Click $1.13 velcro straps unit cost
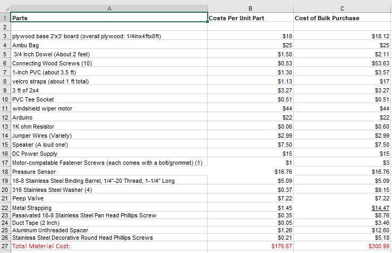The height and width of the screenshot is (253, 392). [251, 81]
